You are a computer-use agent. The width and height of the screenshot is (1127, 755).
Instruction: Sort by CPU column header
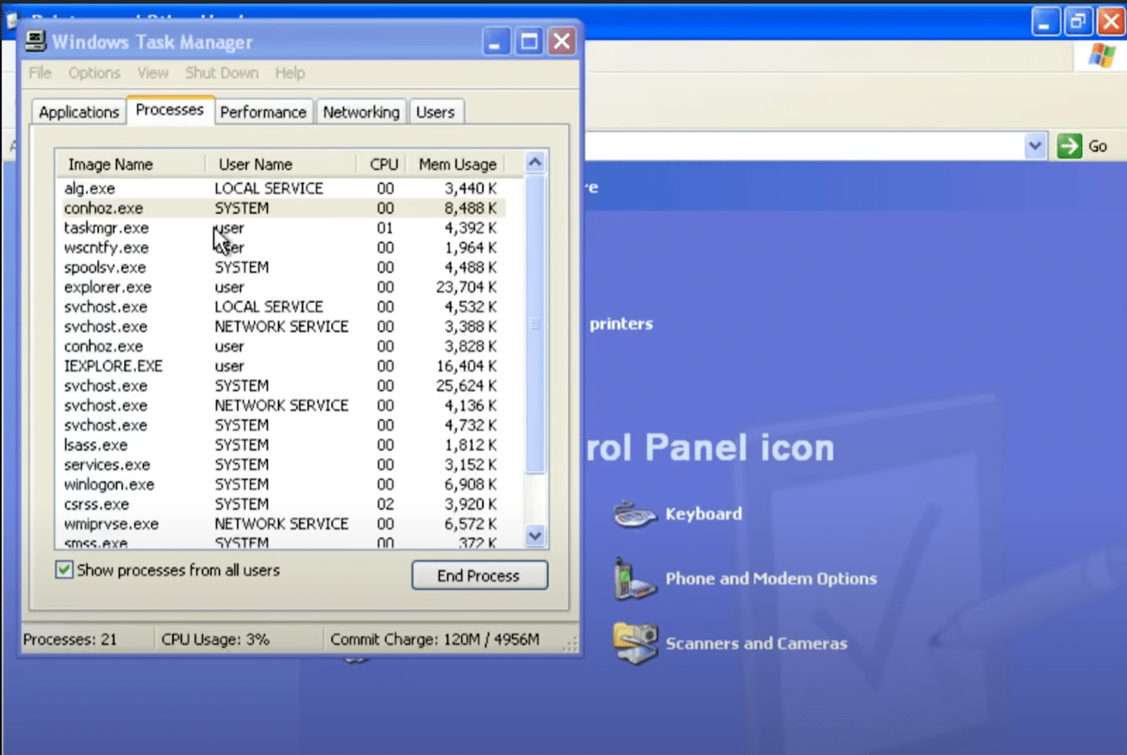383,164
